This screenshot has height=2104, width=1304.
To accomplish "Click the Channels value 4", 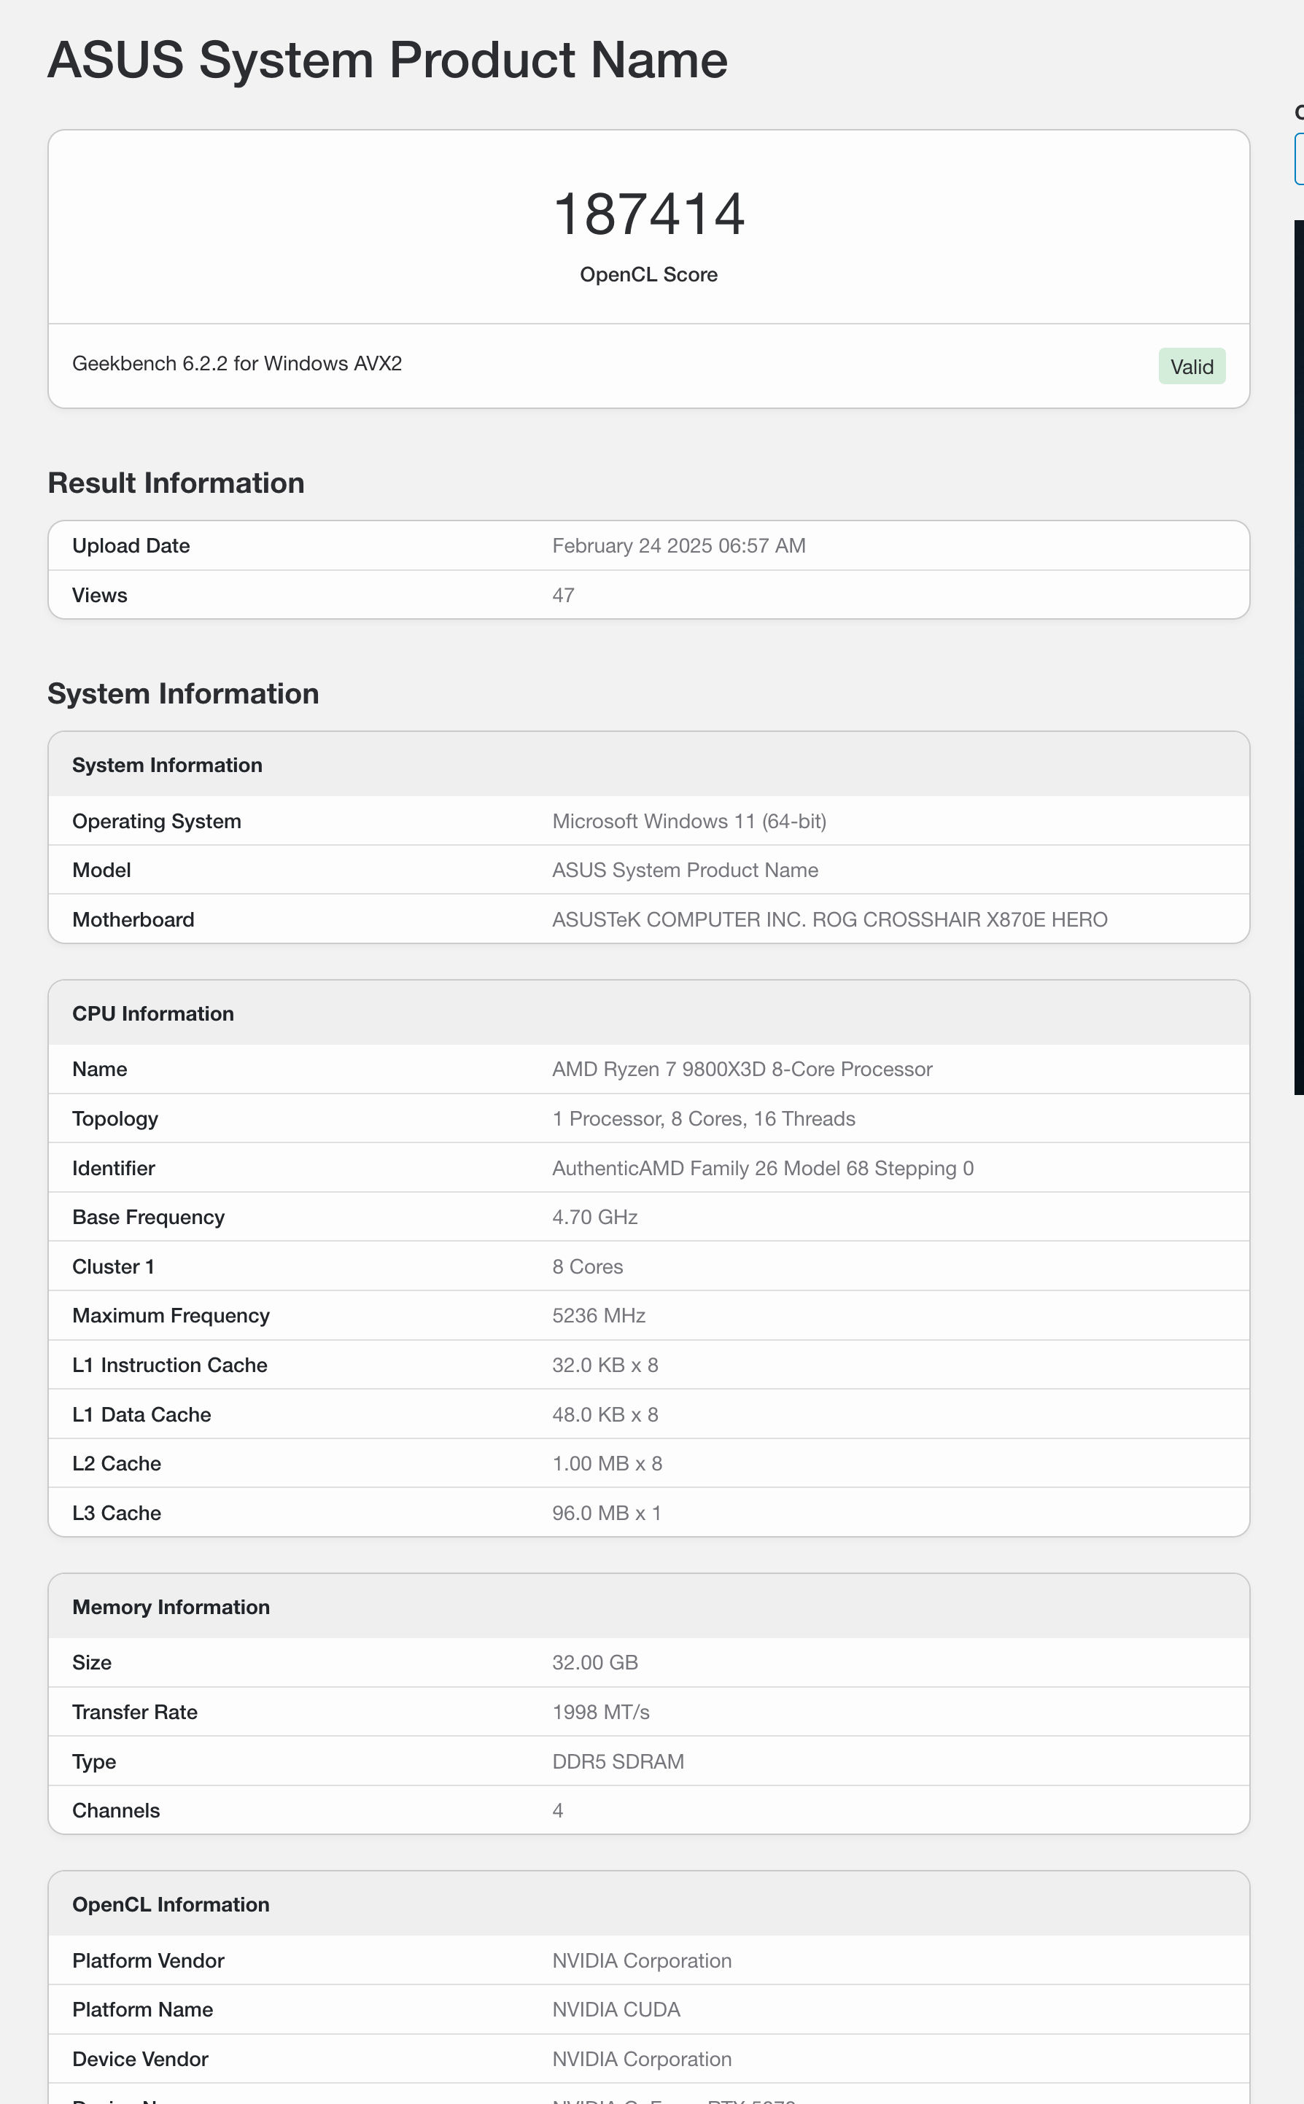I will point(558,1811).
